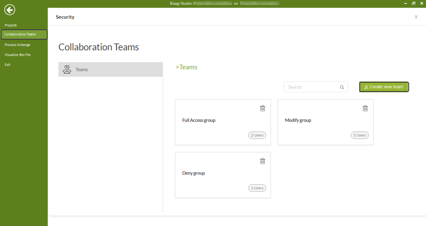Click the back arrow icon
The image size is (426, 226).
(x=10, y=10)
